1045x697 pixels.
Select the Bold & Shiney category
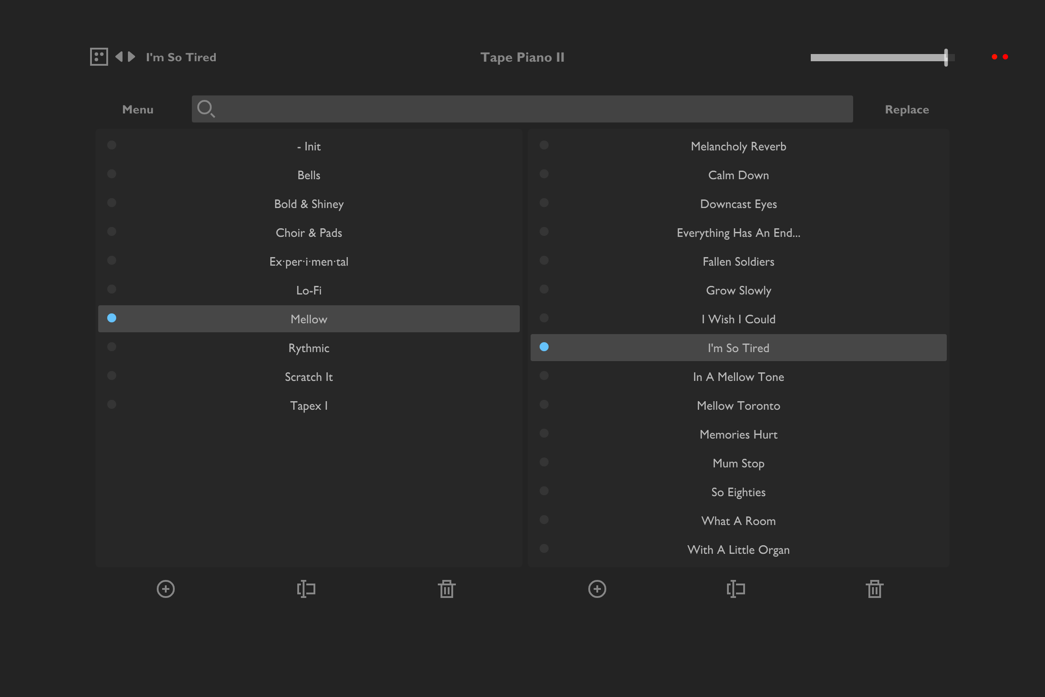(x=309, y=204)
